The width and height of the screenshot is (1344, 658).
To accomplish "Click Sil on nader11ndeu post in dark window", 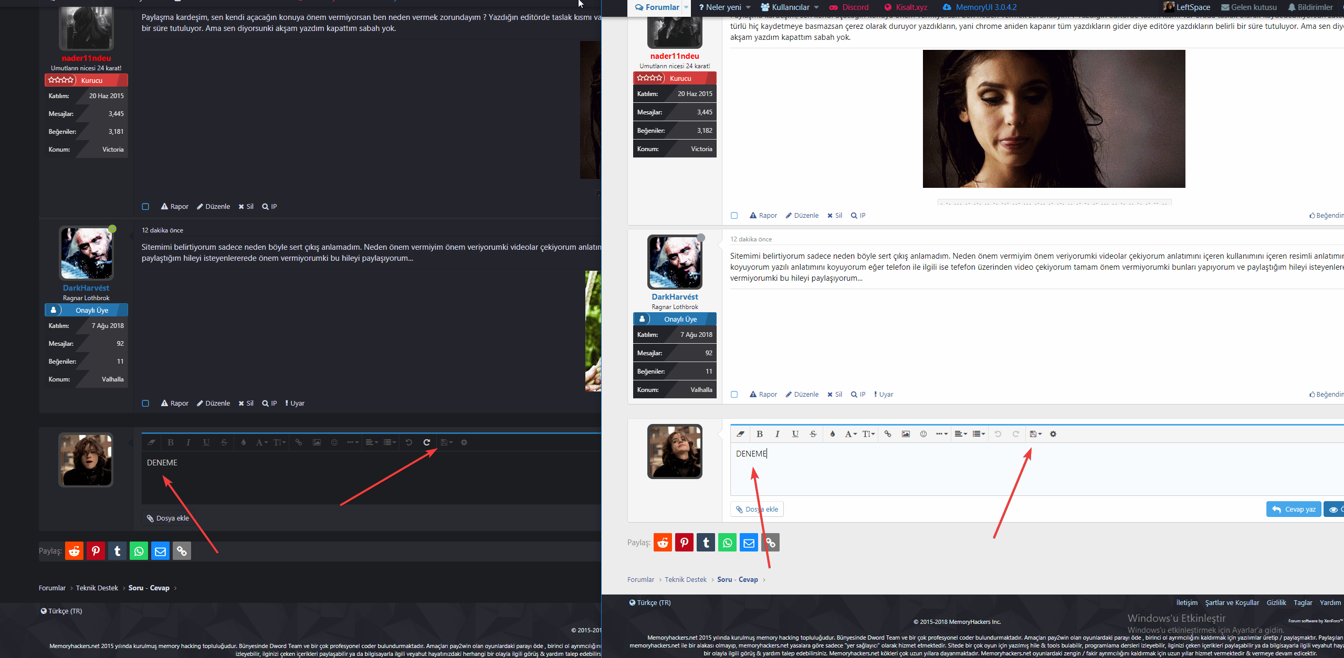I will [246, 207].
